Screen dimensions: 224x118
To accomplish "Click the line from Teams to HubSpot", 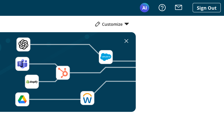I will tap(43, 64).
